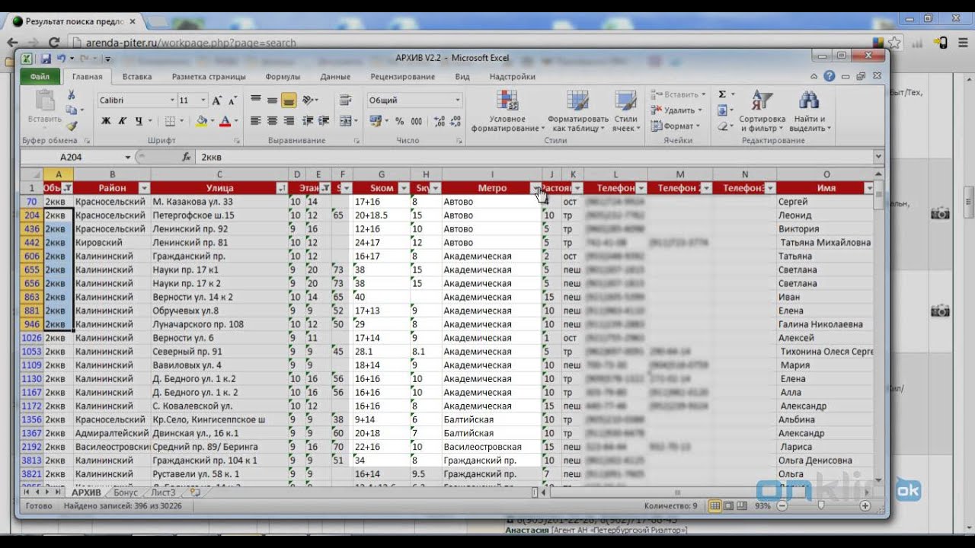
Task: Center cell text horizontally
Action: pos(272,121)
